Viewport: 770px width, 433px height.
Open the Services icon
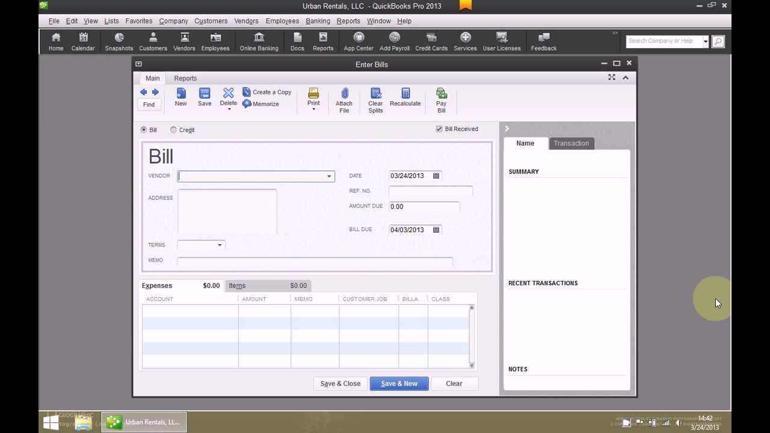[x=465, y=41]
